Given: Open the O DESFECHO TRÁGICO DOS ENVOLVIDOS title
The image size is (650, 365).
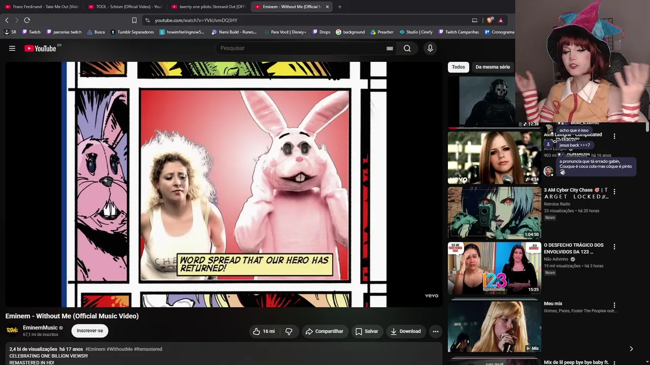Looking at the screenshot, I should pyautogui.click(x=574, y=248).
